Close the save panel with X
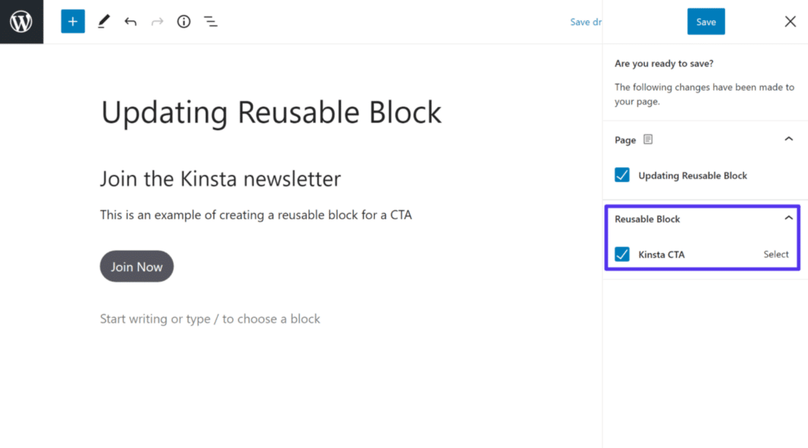Screen dimensions: 808x448 point(790,21)
